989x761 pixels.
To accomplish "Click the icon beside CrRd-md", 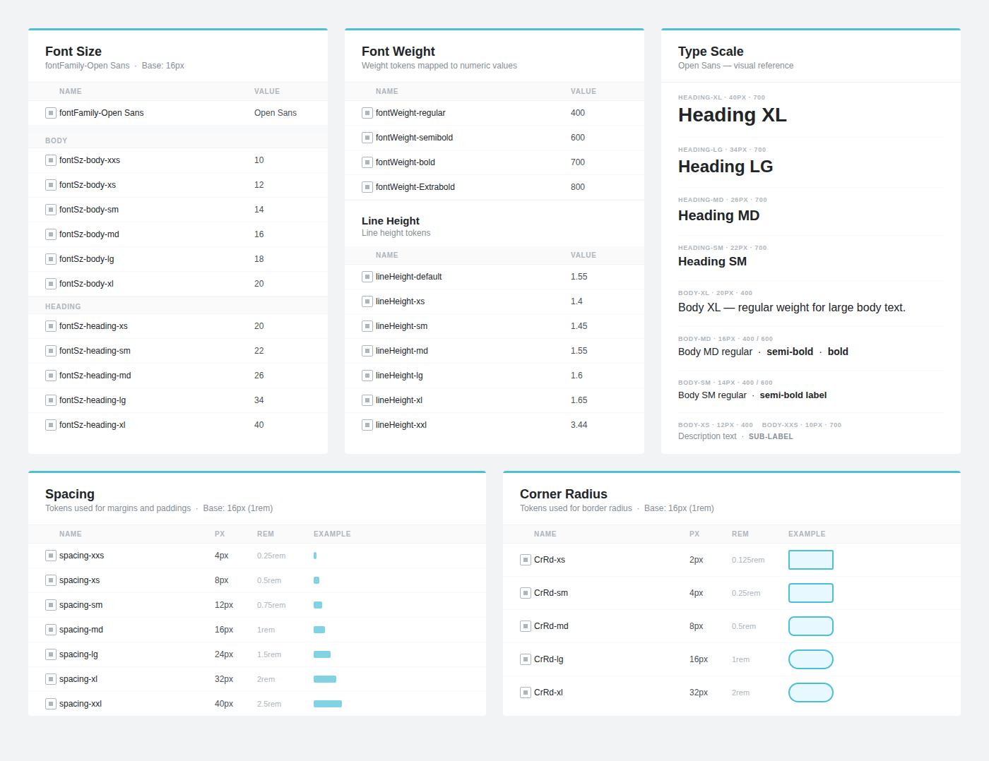I will click(526, 626).
